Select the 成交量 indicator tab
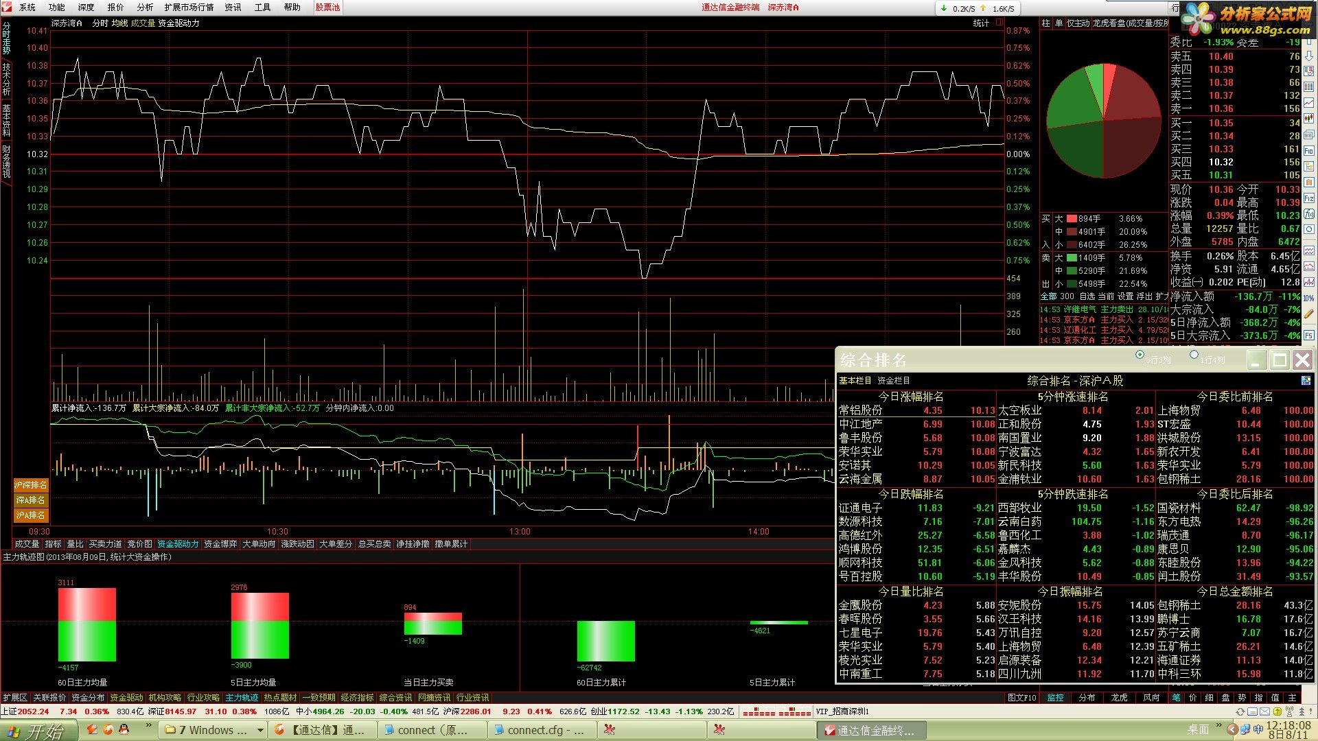Image resolution: width=1318 pixels, height=741 pixels. (x=27, y=544)
